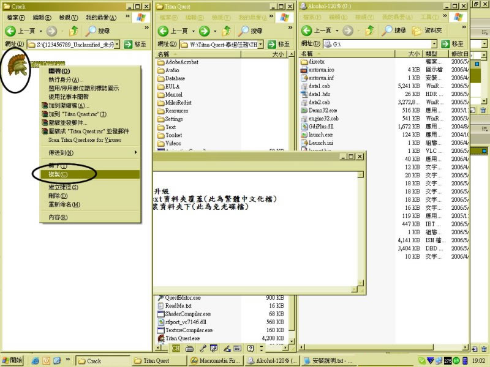Image resolution: width=490 pixels, height=367 pixels.
Task: Click 移至 Go button in Crack window
Action: tap(135, 45)
